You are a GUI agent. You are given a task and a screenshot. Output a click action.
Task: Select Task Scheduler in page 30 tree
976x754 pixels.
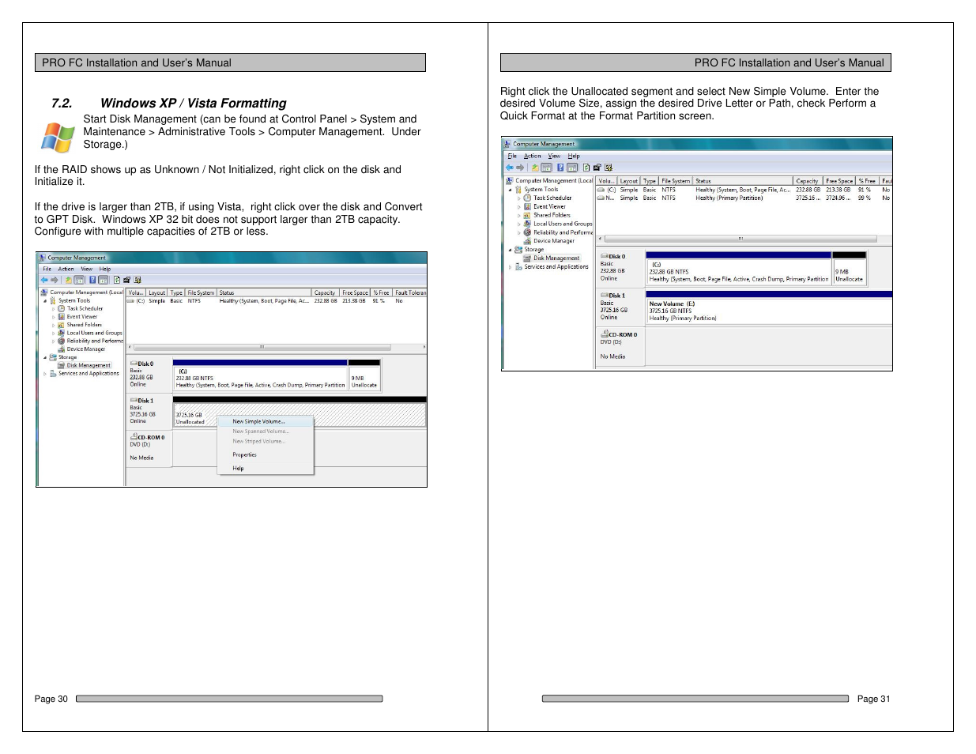[85, 308]
